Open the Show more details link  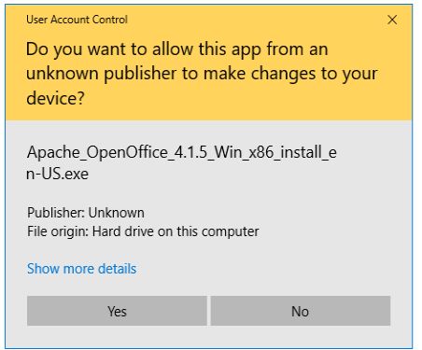point(82,269)
